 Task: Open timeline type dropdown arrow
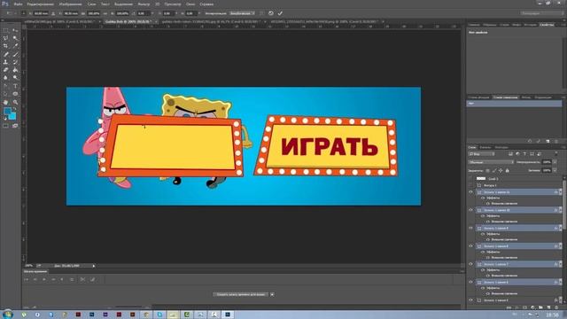[x=272, y=294]
